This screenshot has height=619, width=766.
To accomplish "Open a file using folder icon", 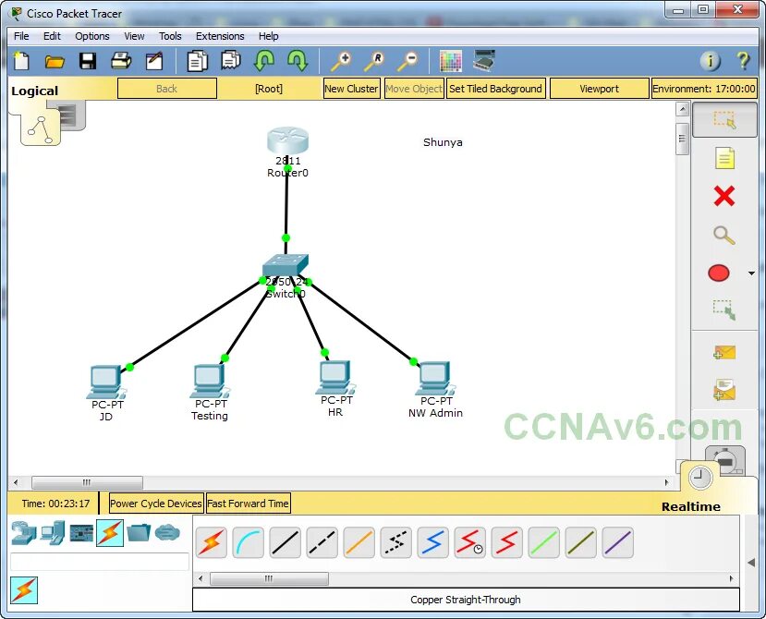I will click(x=55, y=62).
